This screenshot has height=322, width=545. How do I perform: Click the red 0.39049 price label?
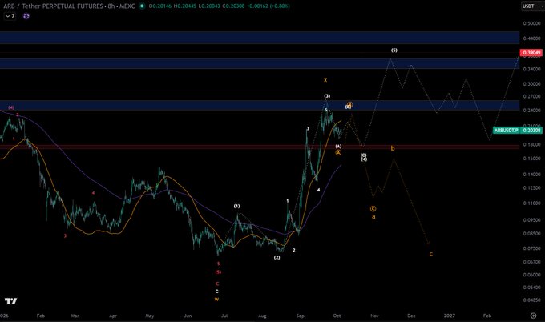coord(531,53)
